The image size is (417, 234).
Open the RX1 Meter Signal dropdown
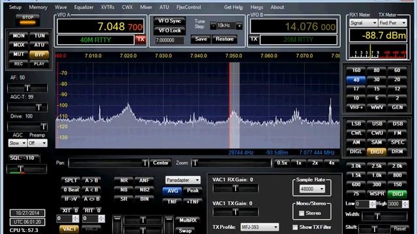pyautogui.click(x=363, y=23)
